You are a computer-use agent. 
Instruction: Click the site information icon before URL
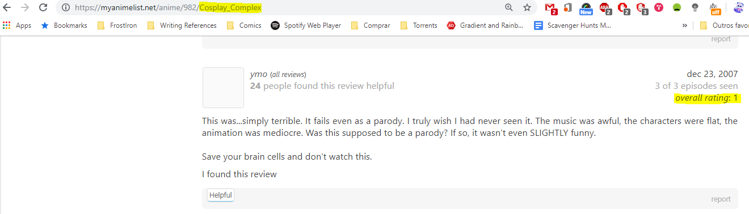[66, 7]
